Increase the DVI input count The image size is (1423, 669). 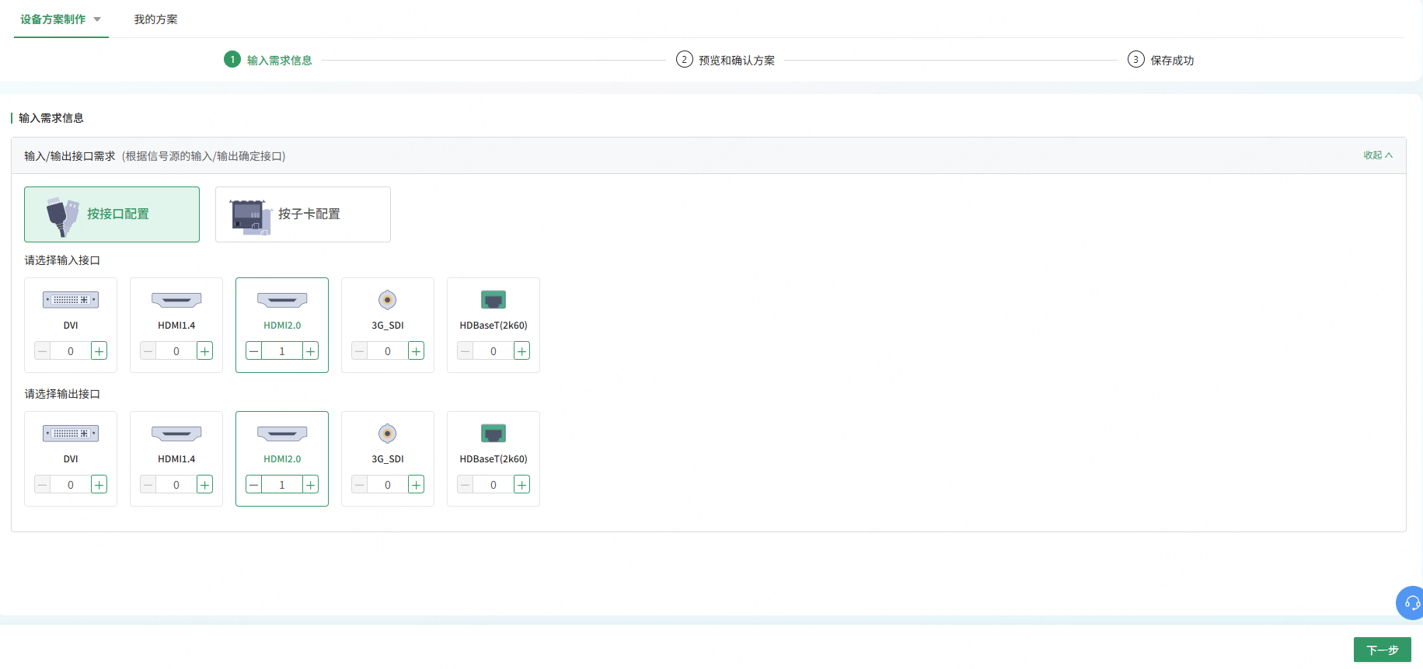99,351
